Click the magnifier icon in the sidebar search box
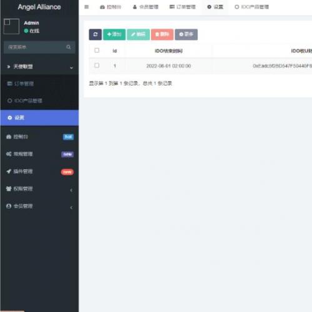Image resolution: width=312 pixels, height=312 pixels. click(69, 47)
